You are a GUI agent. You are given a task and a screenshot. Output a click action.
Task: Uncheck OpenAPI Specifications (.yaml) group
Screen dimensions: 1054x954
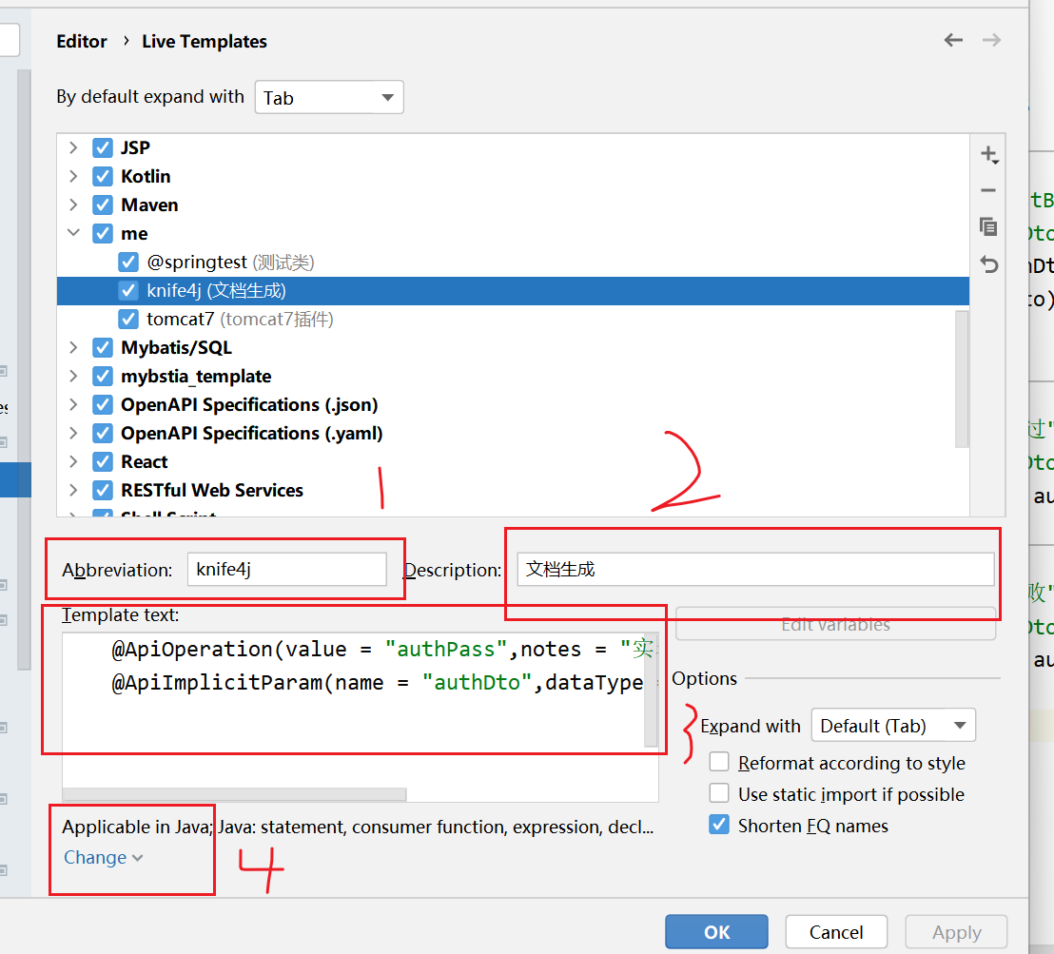click(x=103, y=433)
